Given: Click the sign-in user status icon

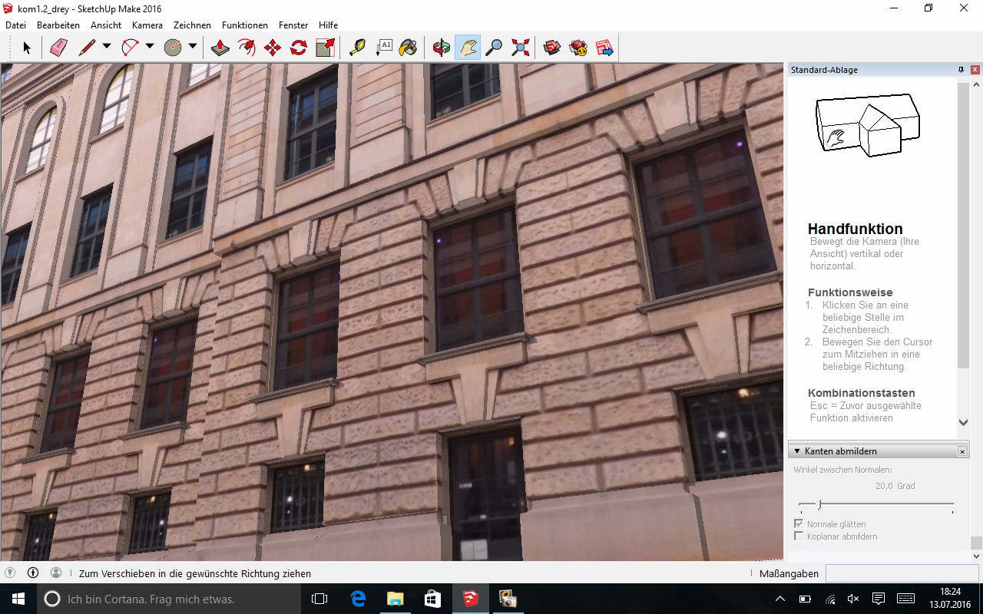Looking at the screenshot, I should 56,573.
